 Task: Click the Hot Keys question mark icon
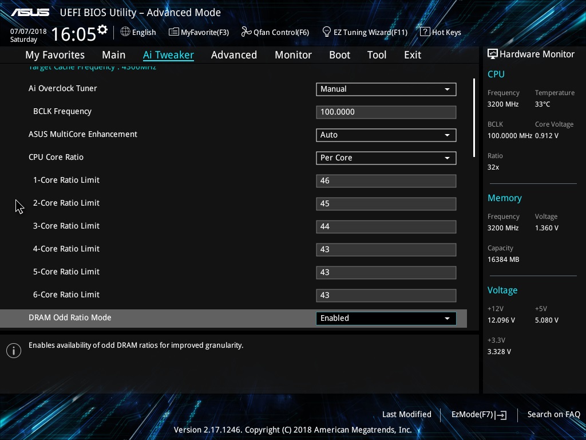click(425, 32)
